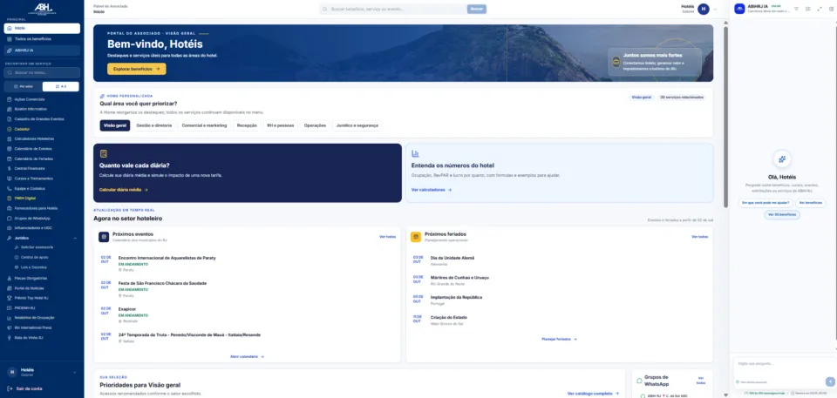Switch menu sorting to Por setor
Screen dimensions: 837x398
24,86
